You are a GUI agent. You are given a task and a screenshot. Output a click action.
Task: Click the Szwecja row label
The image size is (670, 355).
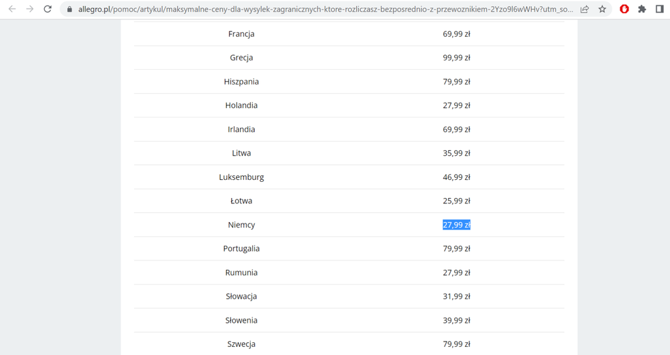tap(241, 344)
